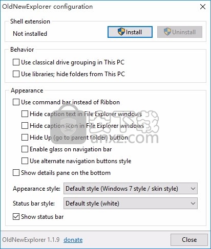Check Hide Up (go to parent folder) button
Screen dimensions: 211x249
[25, 138]
